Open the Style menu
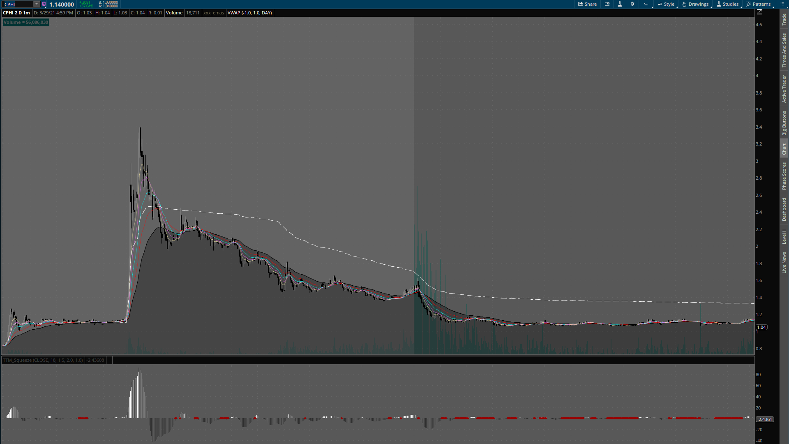789x444 pixels. 666,4
